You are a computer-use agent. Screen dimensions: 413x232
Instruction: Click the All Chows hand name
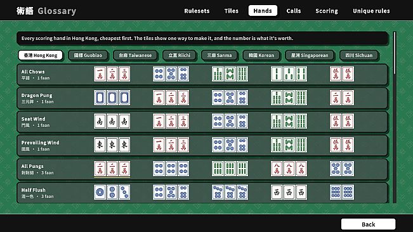pos(33,72)
